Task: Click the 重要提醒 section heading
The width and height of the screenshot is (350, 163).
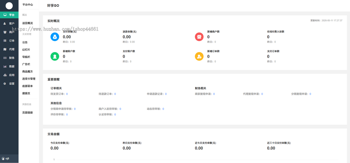Action: (53, 79)
